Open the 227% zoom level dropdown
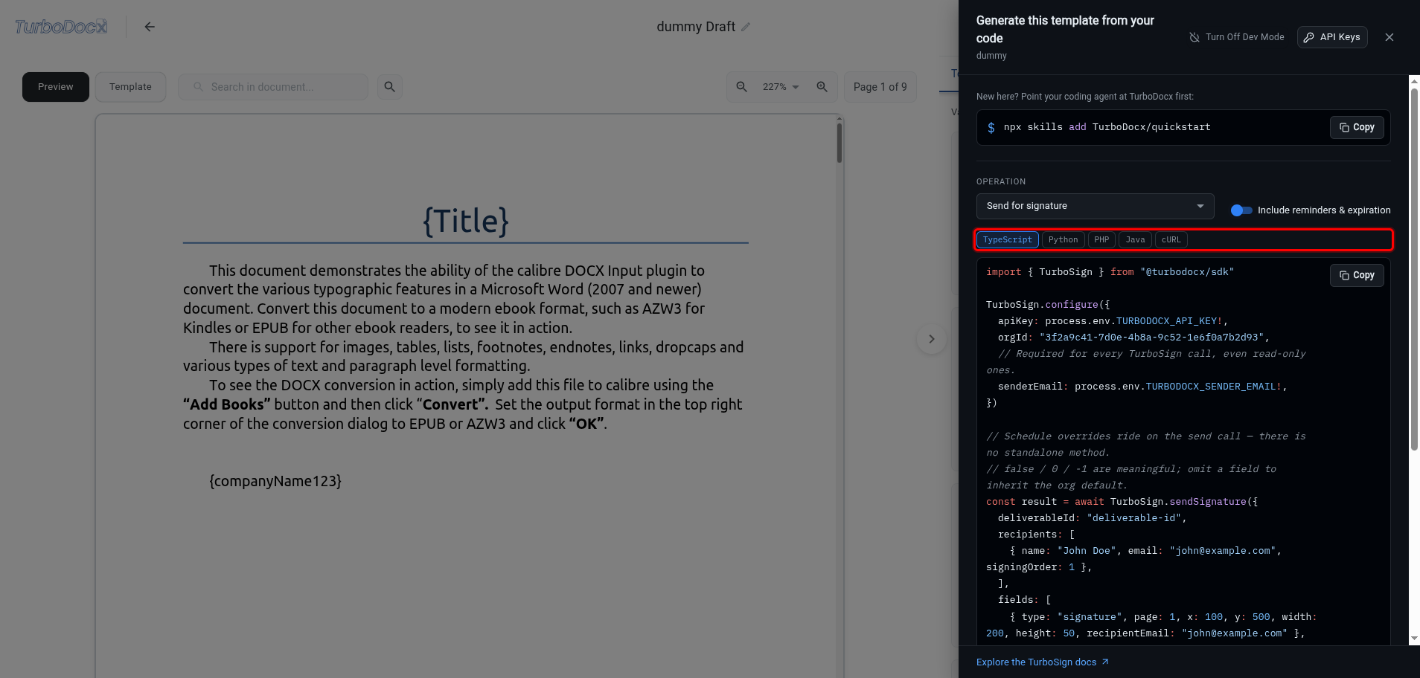The height and width of the screenshot is (678, 1420). 781,87
